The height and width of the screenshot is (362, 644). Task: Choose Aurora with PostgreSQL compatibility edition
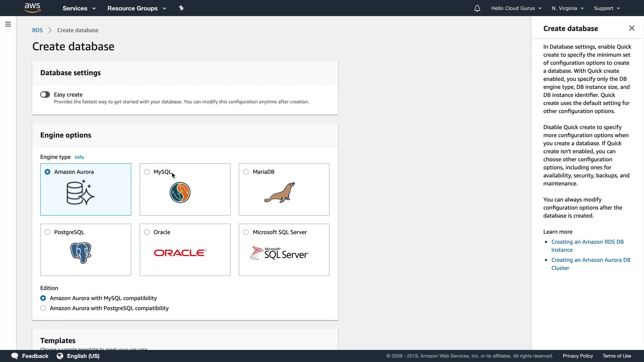(x=43, y=308)
